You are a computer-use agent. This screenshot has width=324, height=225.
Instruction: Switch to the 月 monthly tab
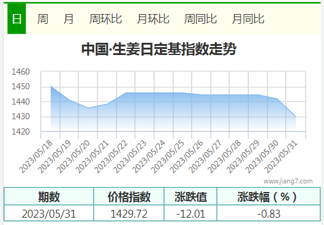coord(69,19)
